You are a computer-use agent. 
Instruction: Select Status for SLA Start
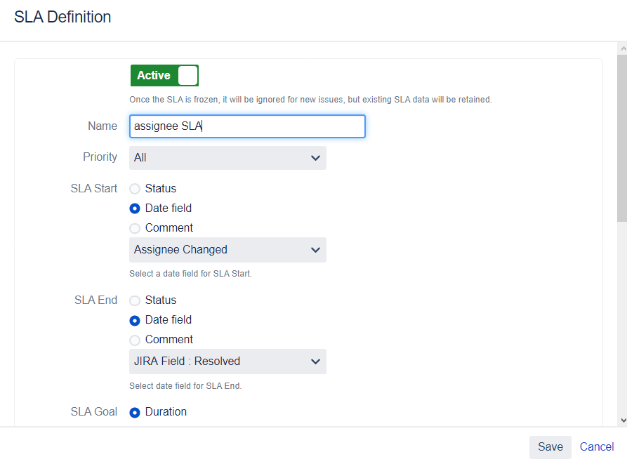134,188
